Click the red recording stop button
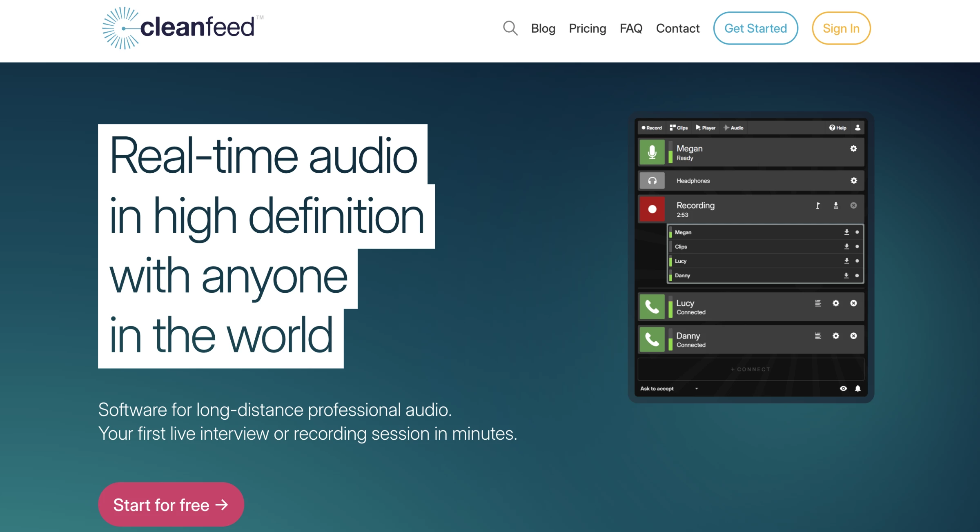The height and width of the screenshot is (532, 980). click(652, 209)
